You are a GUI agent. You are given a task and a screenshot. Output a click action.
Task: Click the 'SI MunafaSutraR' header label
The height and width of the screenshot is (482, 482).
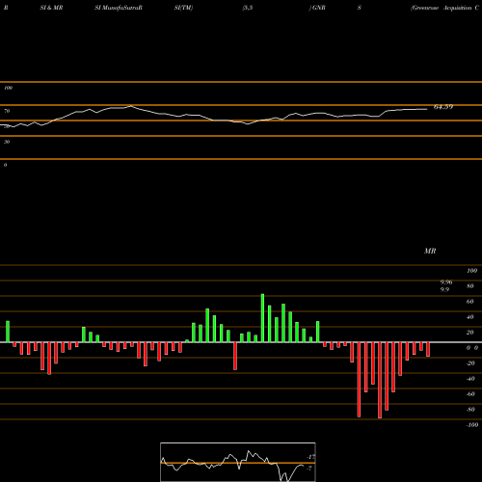tap(119, 8)
